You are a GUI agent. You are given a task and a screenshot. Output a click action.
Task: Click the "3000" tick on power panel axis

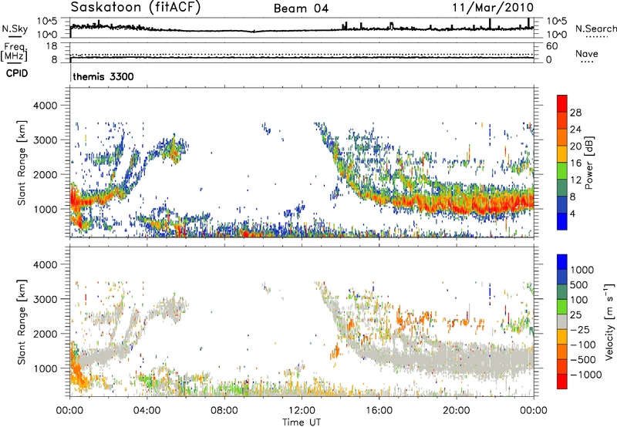tap(45, 140)
